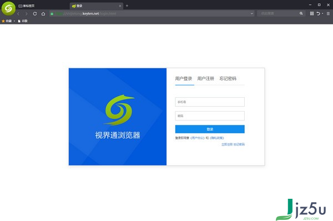Reload the page with refresh icon
The height and width of the screenshot is (221, 333).
(x=35, y=14)
